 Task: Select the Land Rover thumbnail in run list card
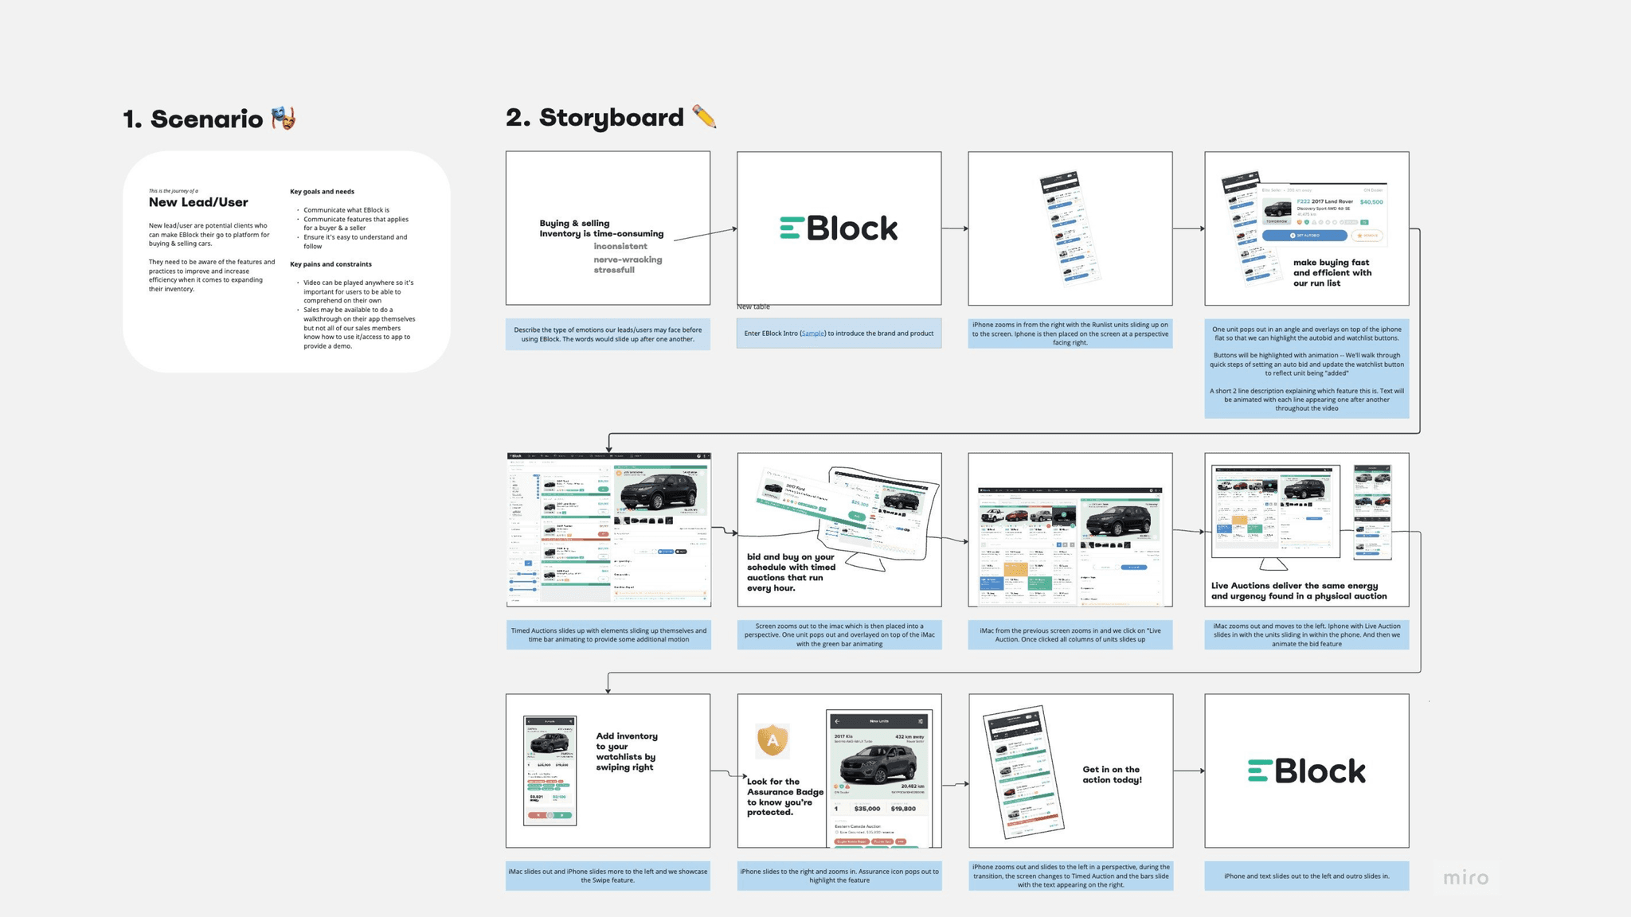click(1277, 209)
